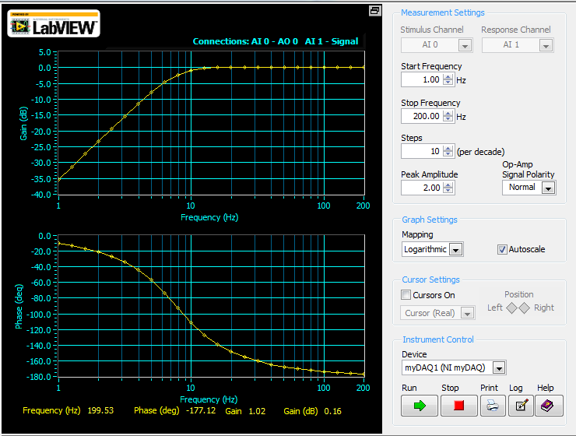This screenshot has height=436, width=576.
Task: Decrease Stop Frequency with down arrow
Action: (x=448, y=119)
